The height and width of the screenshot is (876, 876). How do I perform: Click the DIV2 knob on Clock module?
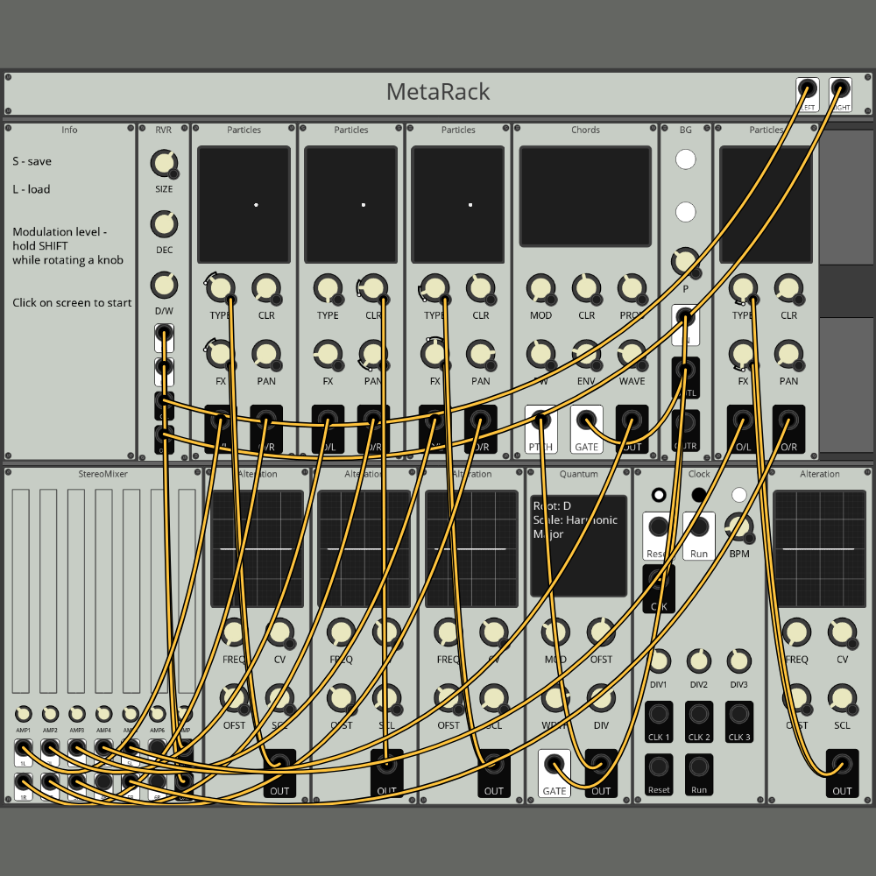point(698,661)
